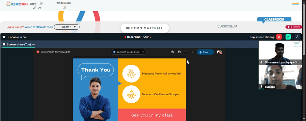Open the Room 1 dropdown

[67, 27]
